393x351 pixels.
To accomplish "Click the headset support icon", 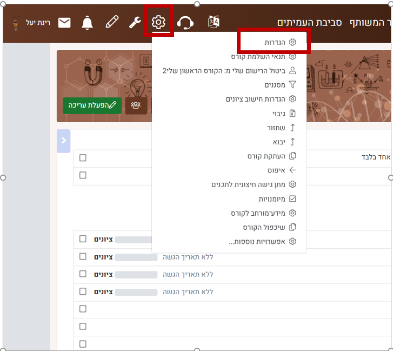I will point(185,22).
